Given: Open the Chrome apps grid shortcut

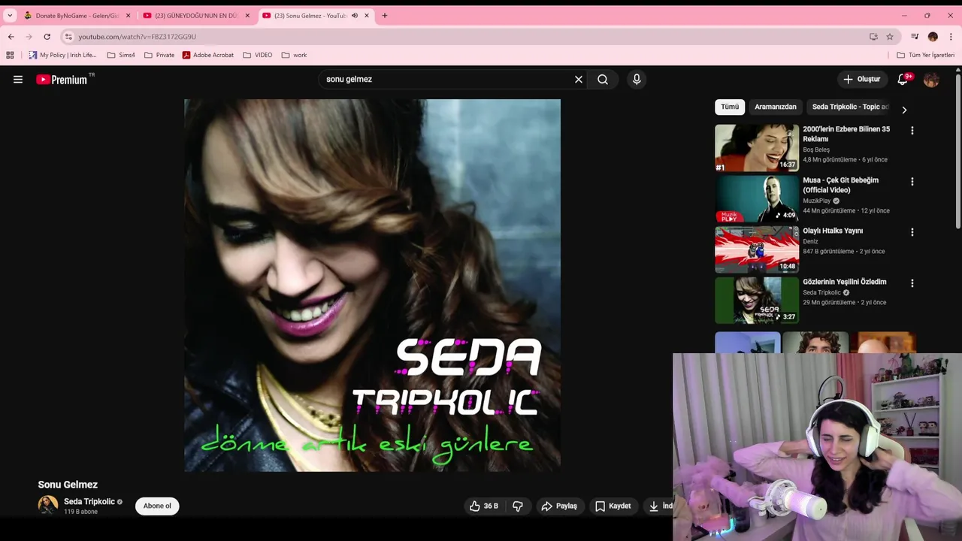Looking at the screenshot, I should 10,55.
